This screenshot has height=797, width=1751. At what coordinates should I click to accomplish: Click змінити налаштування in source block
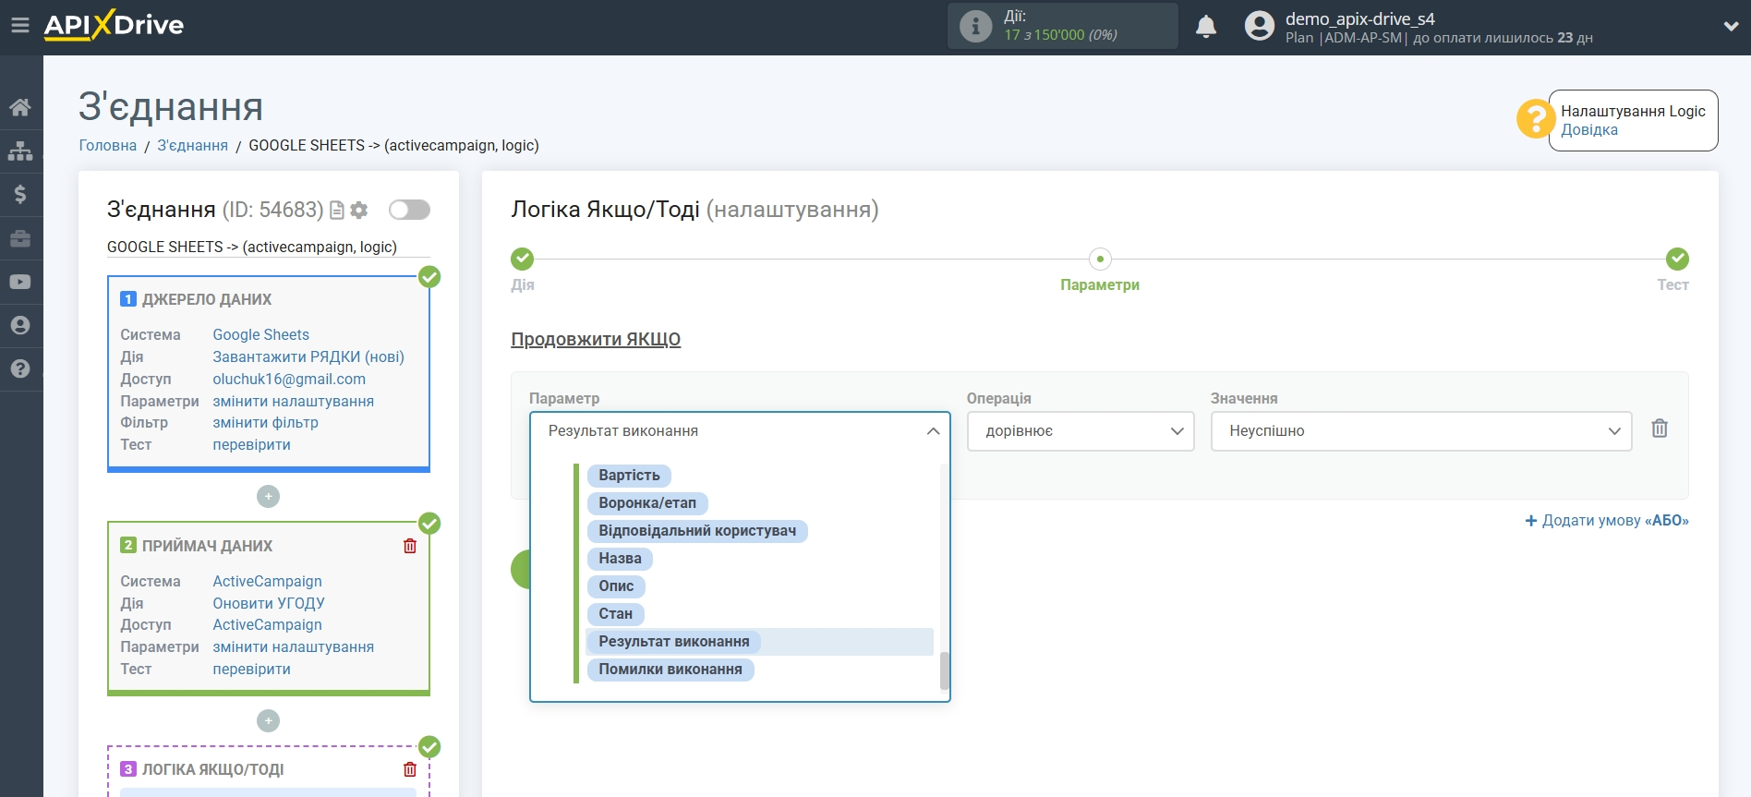[x=293, y=401]
